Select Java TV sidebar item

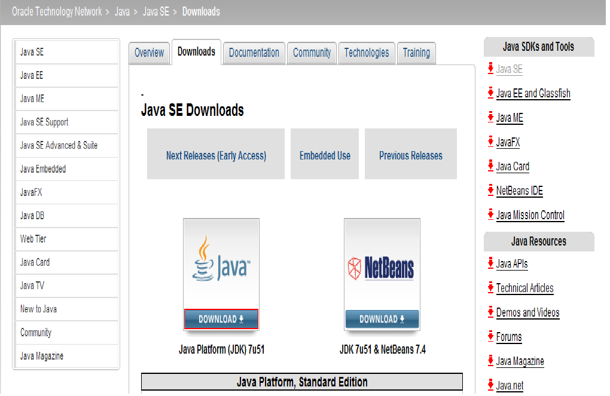click(67, 286)
